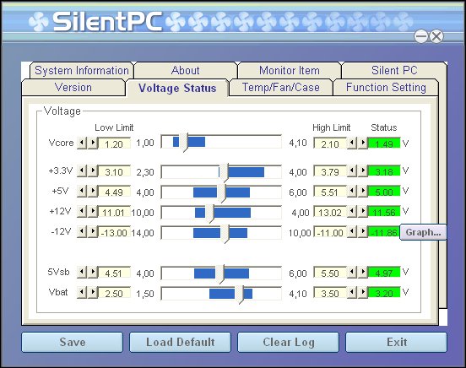Switch to the About tab
This screenshot has width=466, height=368.
click(x=186, y=70)
